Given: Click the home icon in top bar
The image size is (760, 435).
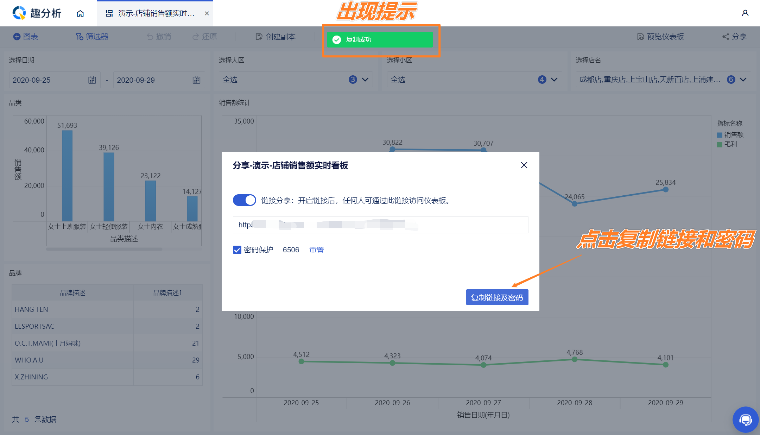Looking at the screenshot, I should coord(80,13).
